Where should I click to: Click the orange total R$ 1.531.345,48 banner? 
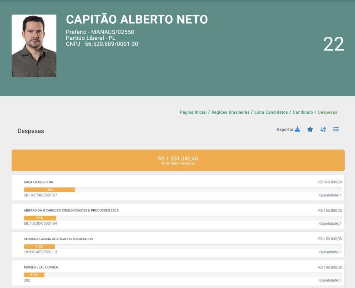pyautogui.click(x=178, y=160)
